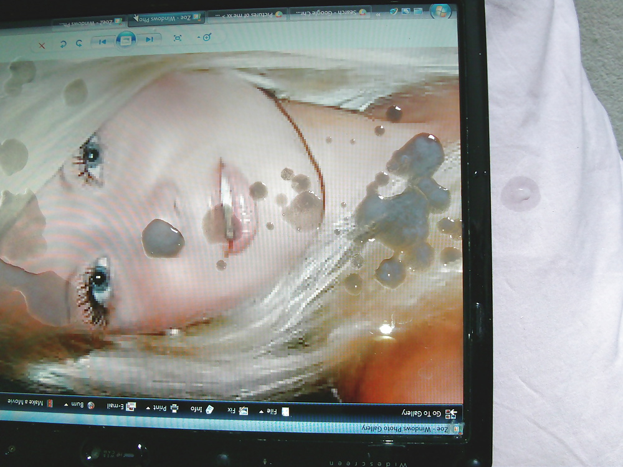Switch to the Google Chrome search taskbar item

click(x=329, y=12)
